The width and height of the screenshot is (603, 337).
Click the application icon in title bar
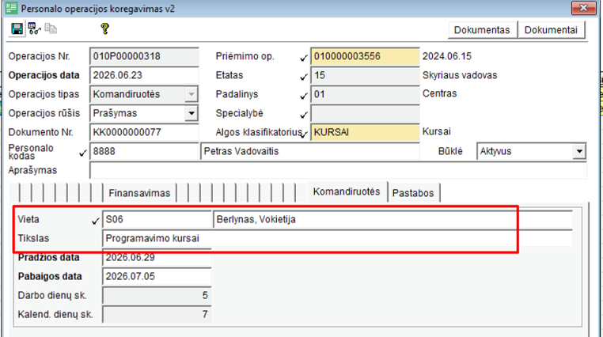(12, 8)
